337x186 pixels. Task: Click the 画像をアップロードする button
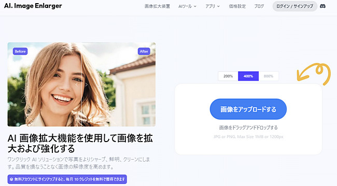248,109
